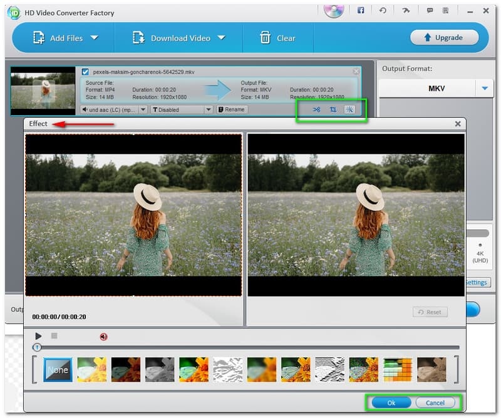501x418 pixels.
Task: Click the feedback chat icon in the title bar
Action: pyautogui.click(x=430, y=11)
